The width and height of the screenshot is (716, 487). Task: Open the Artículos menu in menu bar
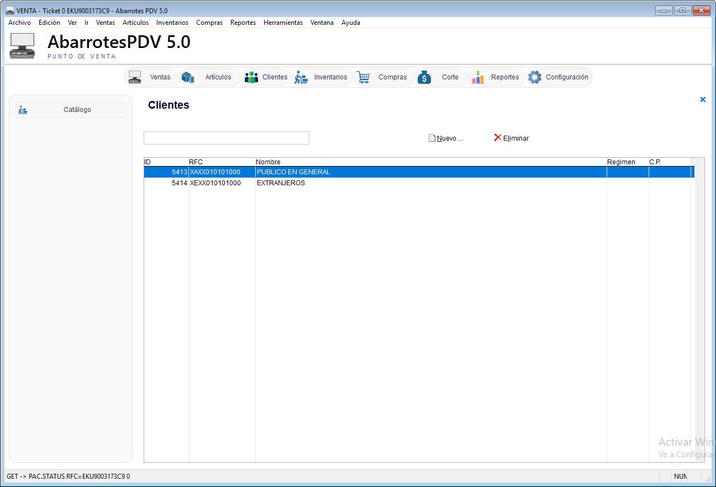tap(136, 23)
